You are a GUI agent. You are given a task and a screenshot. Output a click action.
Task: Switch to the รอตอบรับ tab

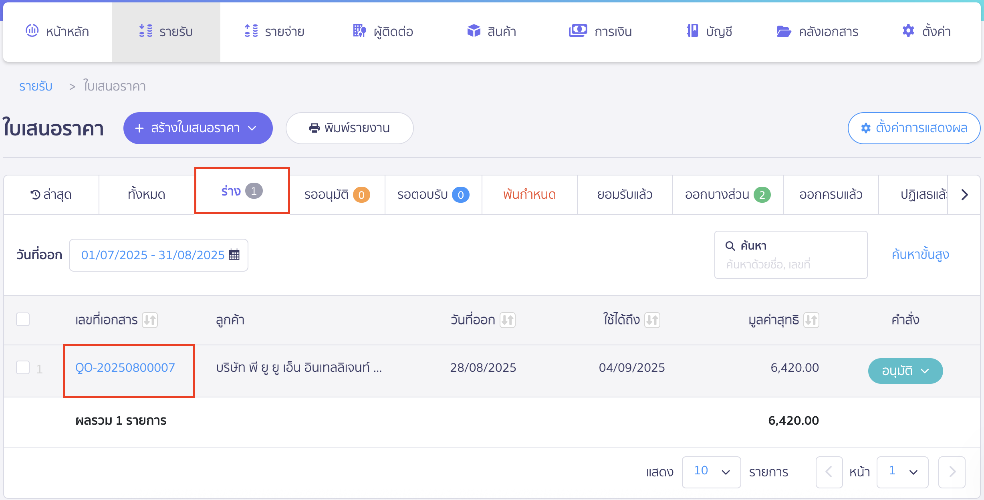point(433,195)
